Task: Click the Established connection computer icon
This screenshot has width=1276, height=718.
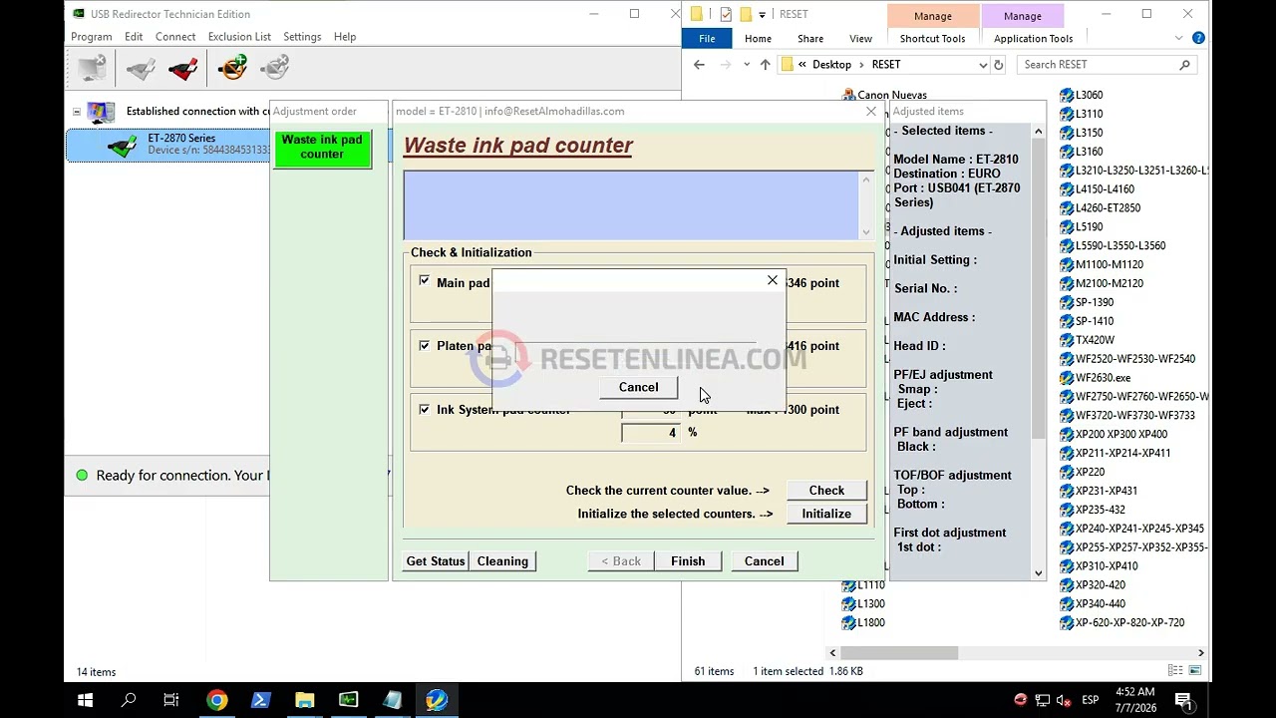Action: [101, 111]
